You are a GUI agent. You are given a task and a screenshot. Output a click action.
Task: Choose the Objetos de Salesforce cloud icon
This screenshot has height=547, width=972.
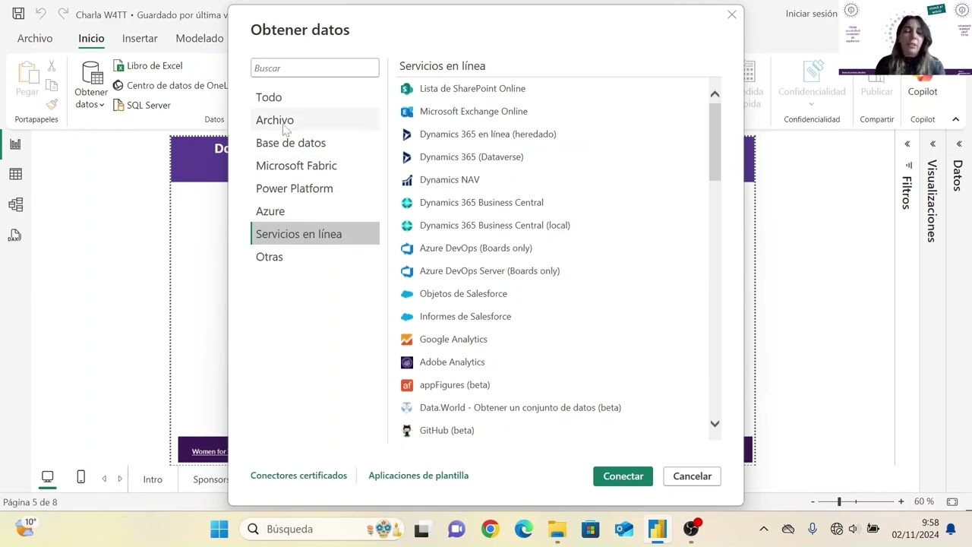point(406,294)
